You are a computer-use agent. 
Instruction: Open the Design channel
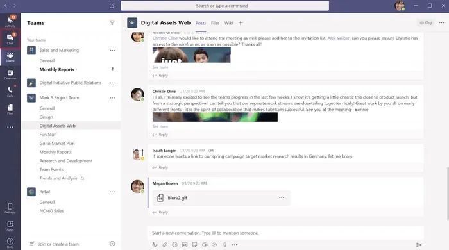[x=46, y=117]
